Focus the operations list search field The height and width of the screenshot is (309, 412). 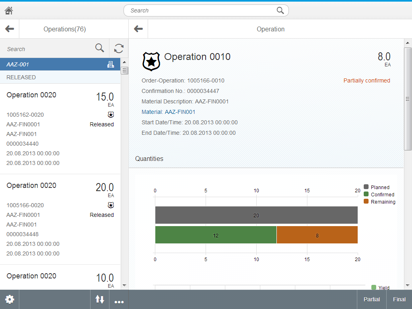click(54, 49)
